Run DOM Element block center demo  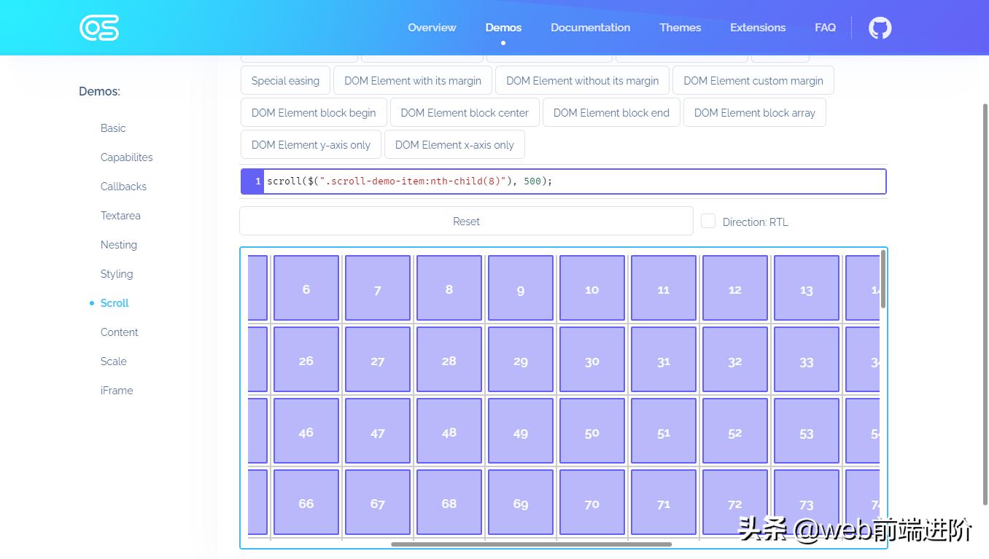(x=465, y=112)
